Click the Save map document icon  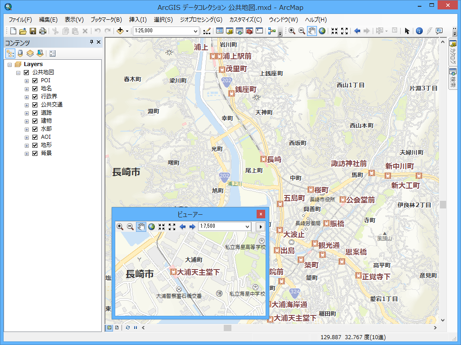click(33, 31)
